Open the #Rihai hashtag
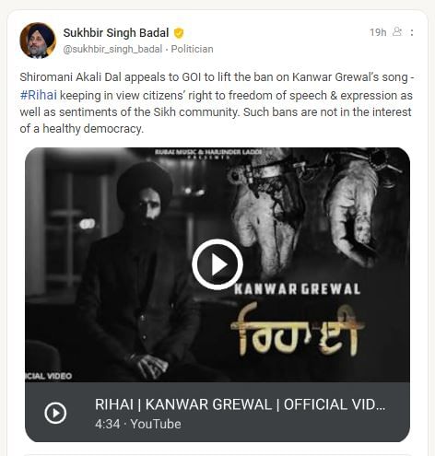The image size is (435, 456). (x=39, y=96)
